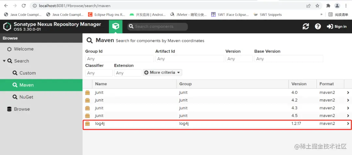
Task: Open log4j 1.2.17 row arrow
Action: pyautogui.click(x=348, y=124)
